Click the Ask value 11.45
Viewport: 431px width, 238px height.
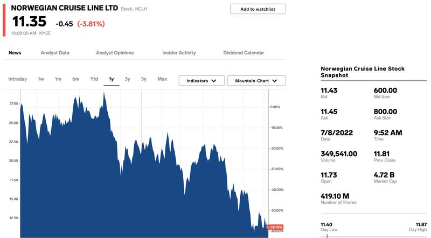click(329, 111)
